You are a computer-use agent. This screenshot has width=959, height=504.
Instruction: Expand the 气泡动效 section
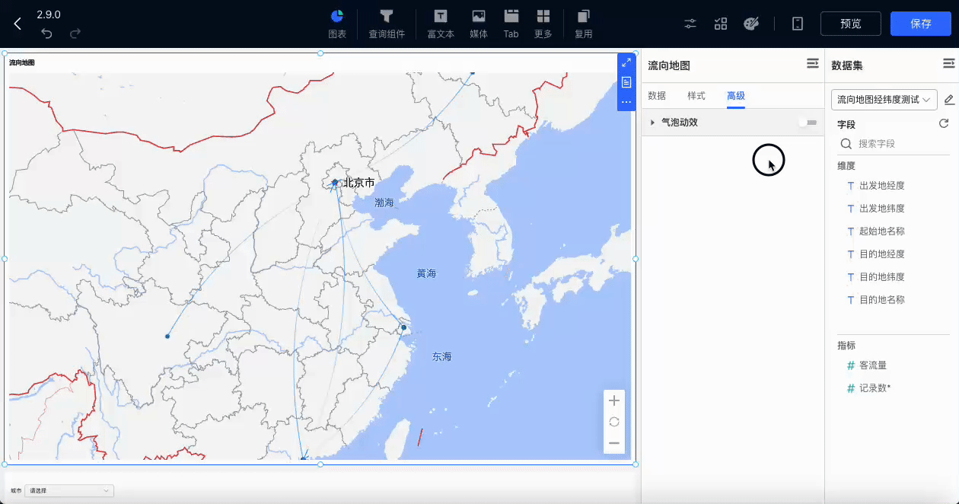[653, 123]
